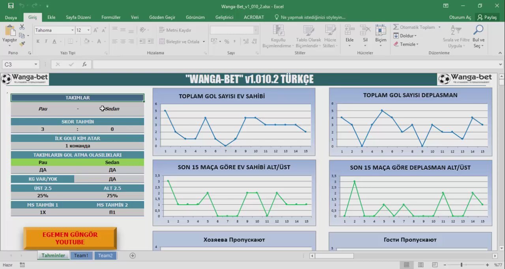Click the Paylaş share button
The image size is (505, 269).
pyautogui.click(x=487, y=17)
